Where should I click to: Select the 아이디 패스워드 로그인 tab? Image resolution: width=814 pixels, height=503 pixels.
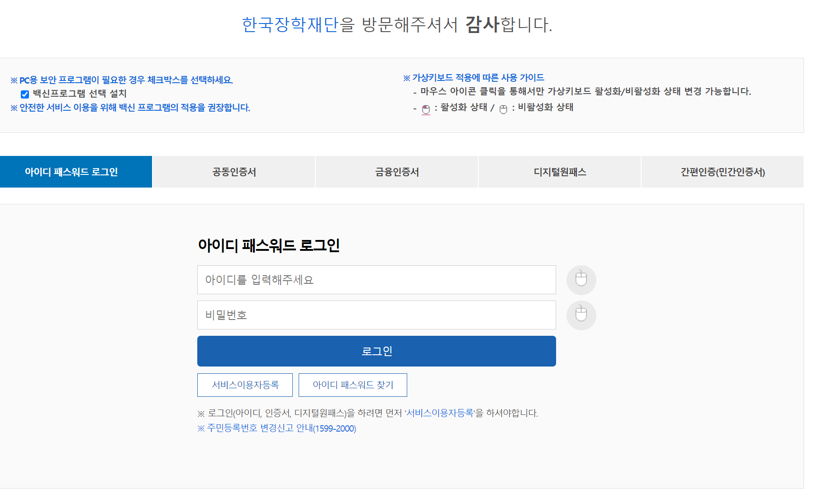76,172
